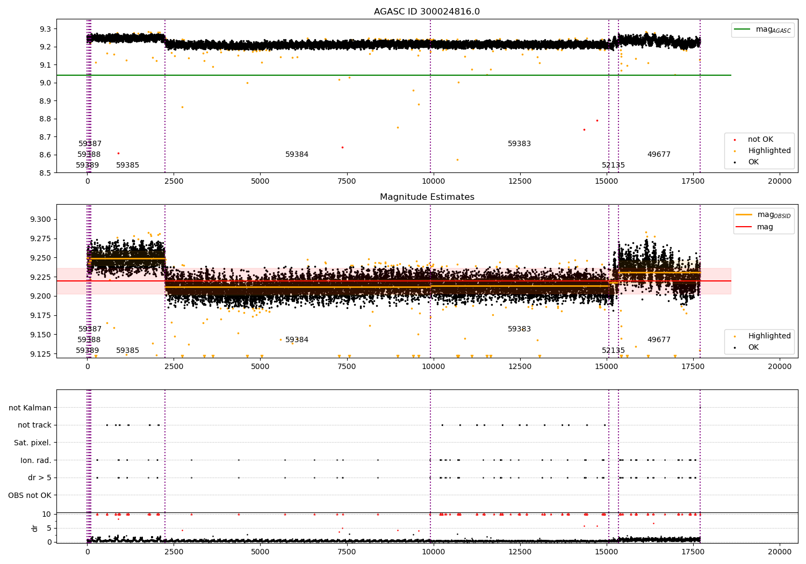Screen dimensions: 806x564
Task: Click the red line sample in mag legend
Action: tap(744, 227)
